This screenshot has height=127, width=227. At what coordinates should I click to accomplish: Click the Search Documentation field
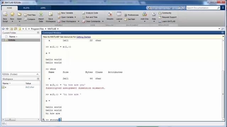pyautogui.click(x=202, y=8)
